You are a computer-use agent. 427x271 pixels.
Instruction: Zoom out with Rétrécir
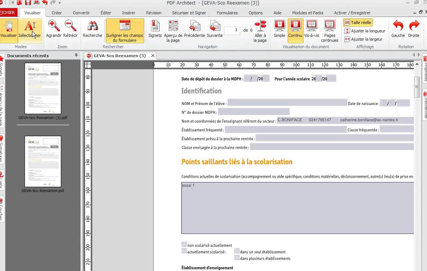[70, 29]
